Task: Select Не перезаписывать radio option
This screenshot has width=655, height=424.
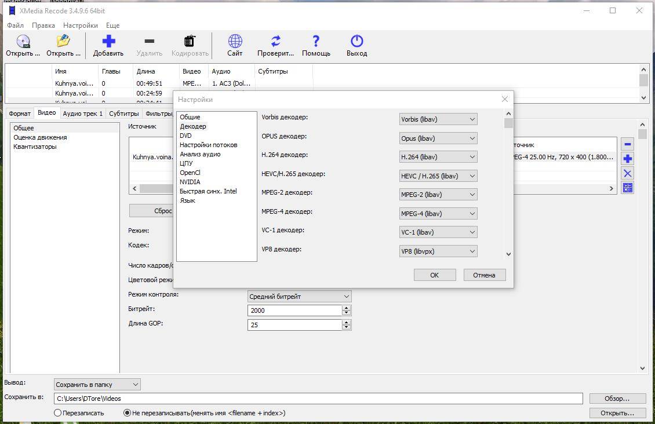Action: coord(128,413)
